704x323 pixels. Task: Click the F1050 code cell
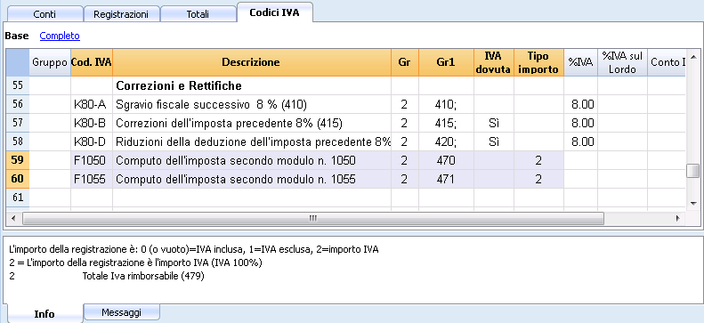tap(92, 160)
